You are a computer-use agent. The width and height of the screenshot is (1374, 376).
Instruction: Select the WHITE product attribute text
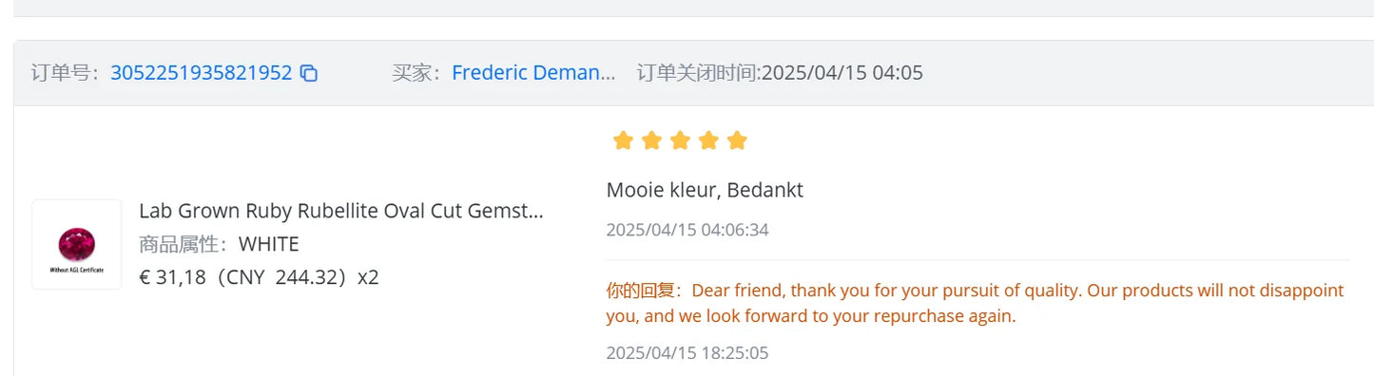click(x=268, y=244)
